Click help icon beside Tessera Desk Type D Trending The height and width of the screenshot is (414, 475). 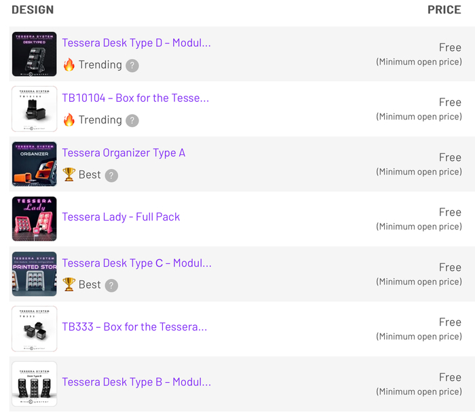coord(133,65)
